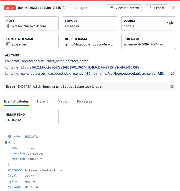This screenshot has width=180, height=191.
Task: Open the Metrics tab
Action: pyautogui.click(x=63, y=101)
